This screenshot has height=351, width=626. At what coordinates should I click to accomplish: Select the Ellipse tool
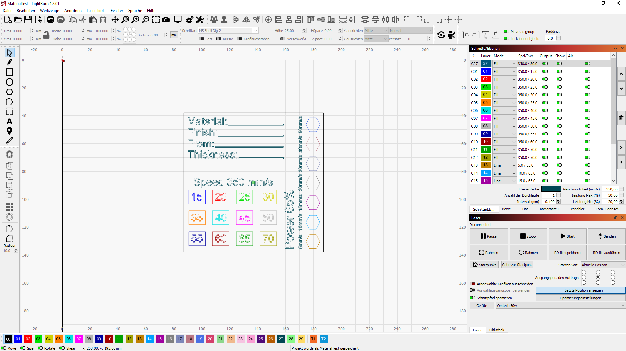(9, 82)
